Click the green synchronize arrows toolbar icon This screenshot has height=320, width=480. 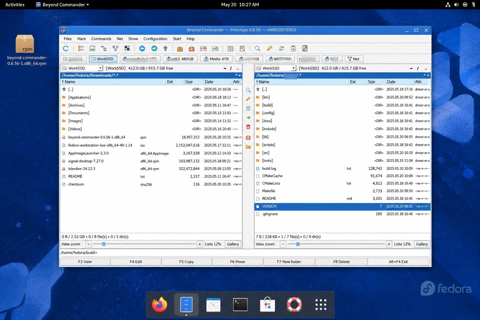(x=281, y=48)
